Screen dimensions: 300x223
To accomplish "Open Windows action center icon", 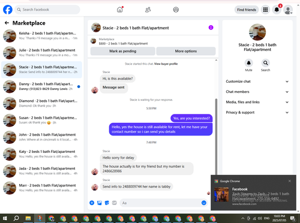I will [x=293, y=218].
